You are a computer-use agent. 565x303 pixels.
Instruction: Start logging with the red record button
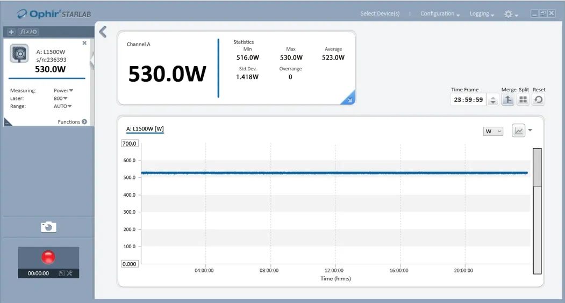[x=48, y=257]
